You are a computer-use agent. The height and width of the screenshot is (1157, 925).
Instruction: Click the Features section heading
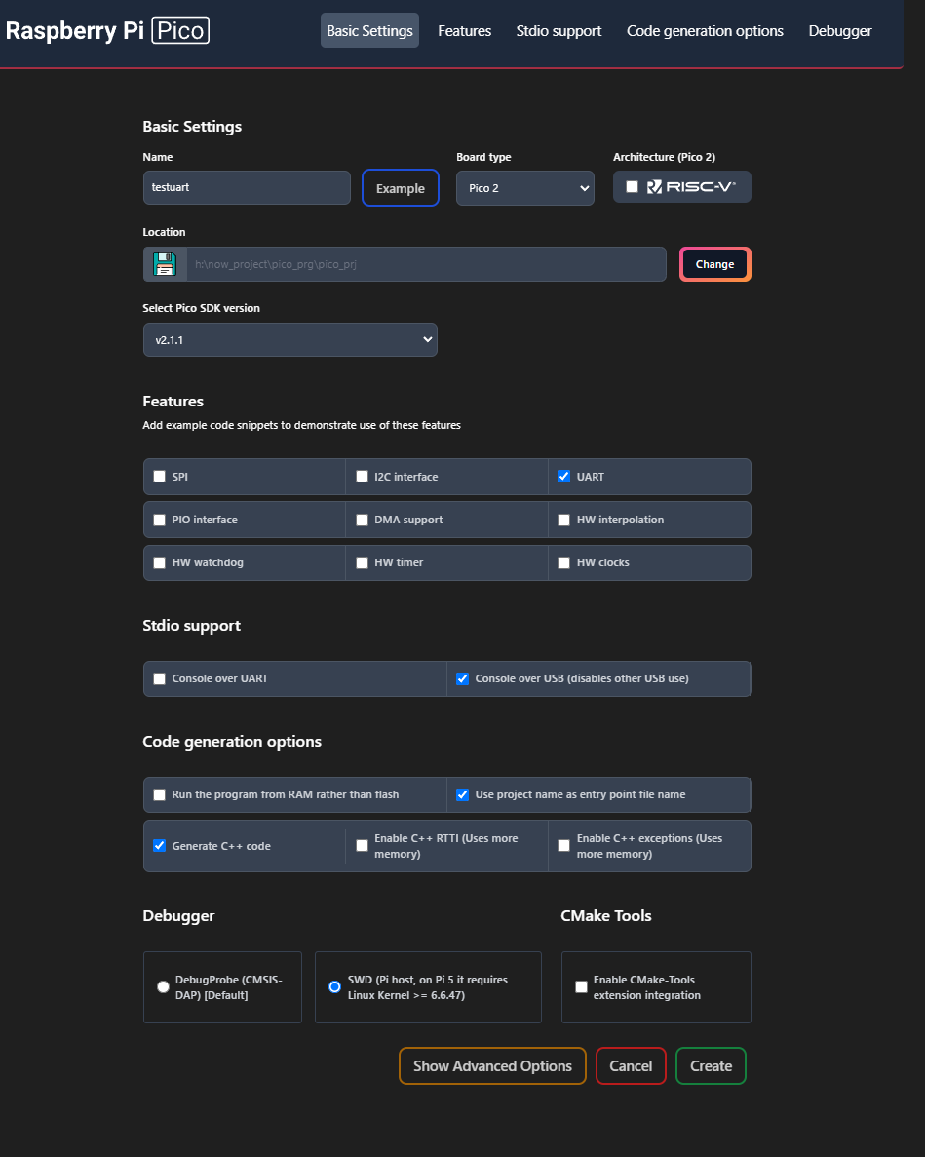pos(173,402)
